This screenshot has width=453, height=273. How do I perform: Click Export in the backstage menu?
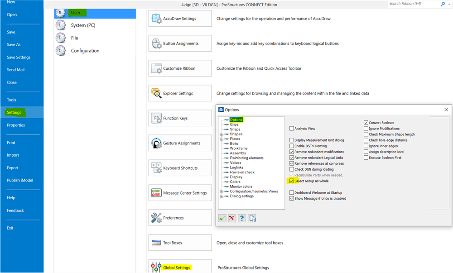tap(12, 168)
